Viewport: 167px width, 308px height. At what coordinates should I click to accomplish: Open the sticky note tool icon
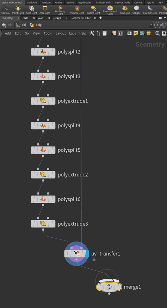(x=136, y=33)
